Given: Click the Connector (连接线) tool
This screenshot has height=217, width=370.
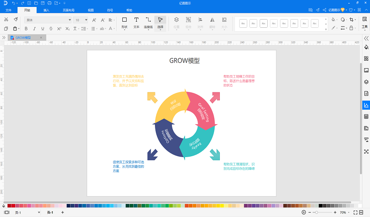Looking at the screenshot, I should coord(148,22).
